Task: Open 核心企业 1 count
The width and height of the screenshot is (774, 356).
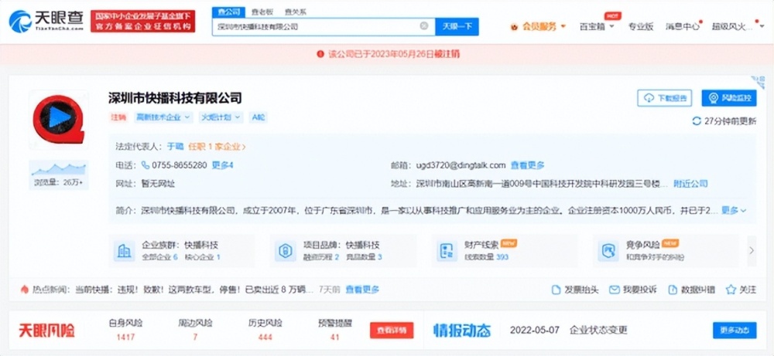Action: 202,257
